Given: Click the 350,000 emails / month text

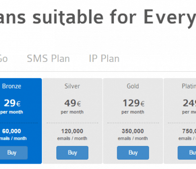Looking at the screenshot, I should coord(133,134).
